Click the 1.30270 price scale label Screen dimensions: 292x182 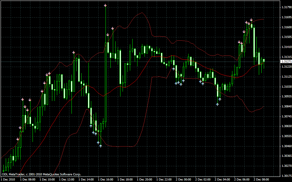coord(286,166)
